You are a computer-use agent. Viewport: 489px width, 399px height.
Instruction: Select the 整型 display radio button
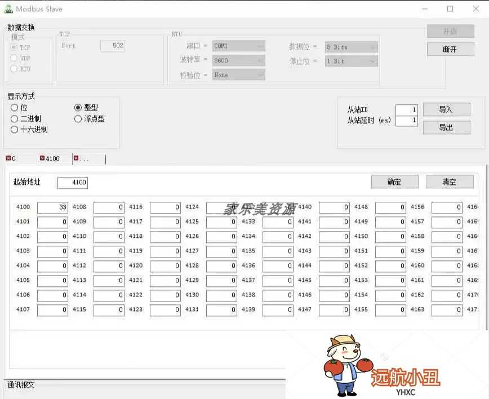[78, 108]
